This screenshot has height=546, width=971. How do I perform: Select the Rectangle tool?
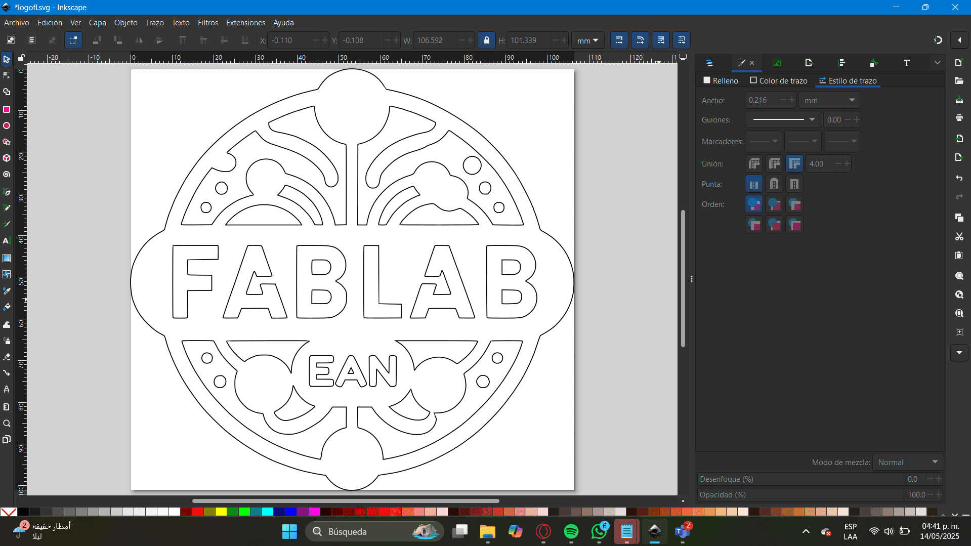pyautogui.click(x=7, y=109)
